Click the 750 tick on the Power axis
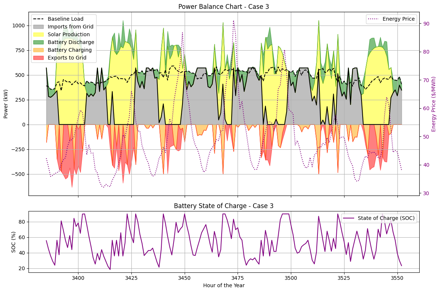 [20, 50]
